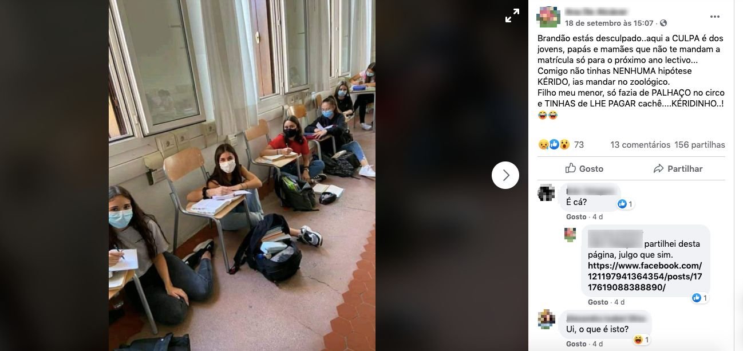Click the classroom photo

[x=242, y=175]
